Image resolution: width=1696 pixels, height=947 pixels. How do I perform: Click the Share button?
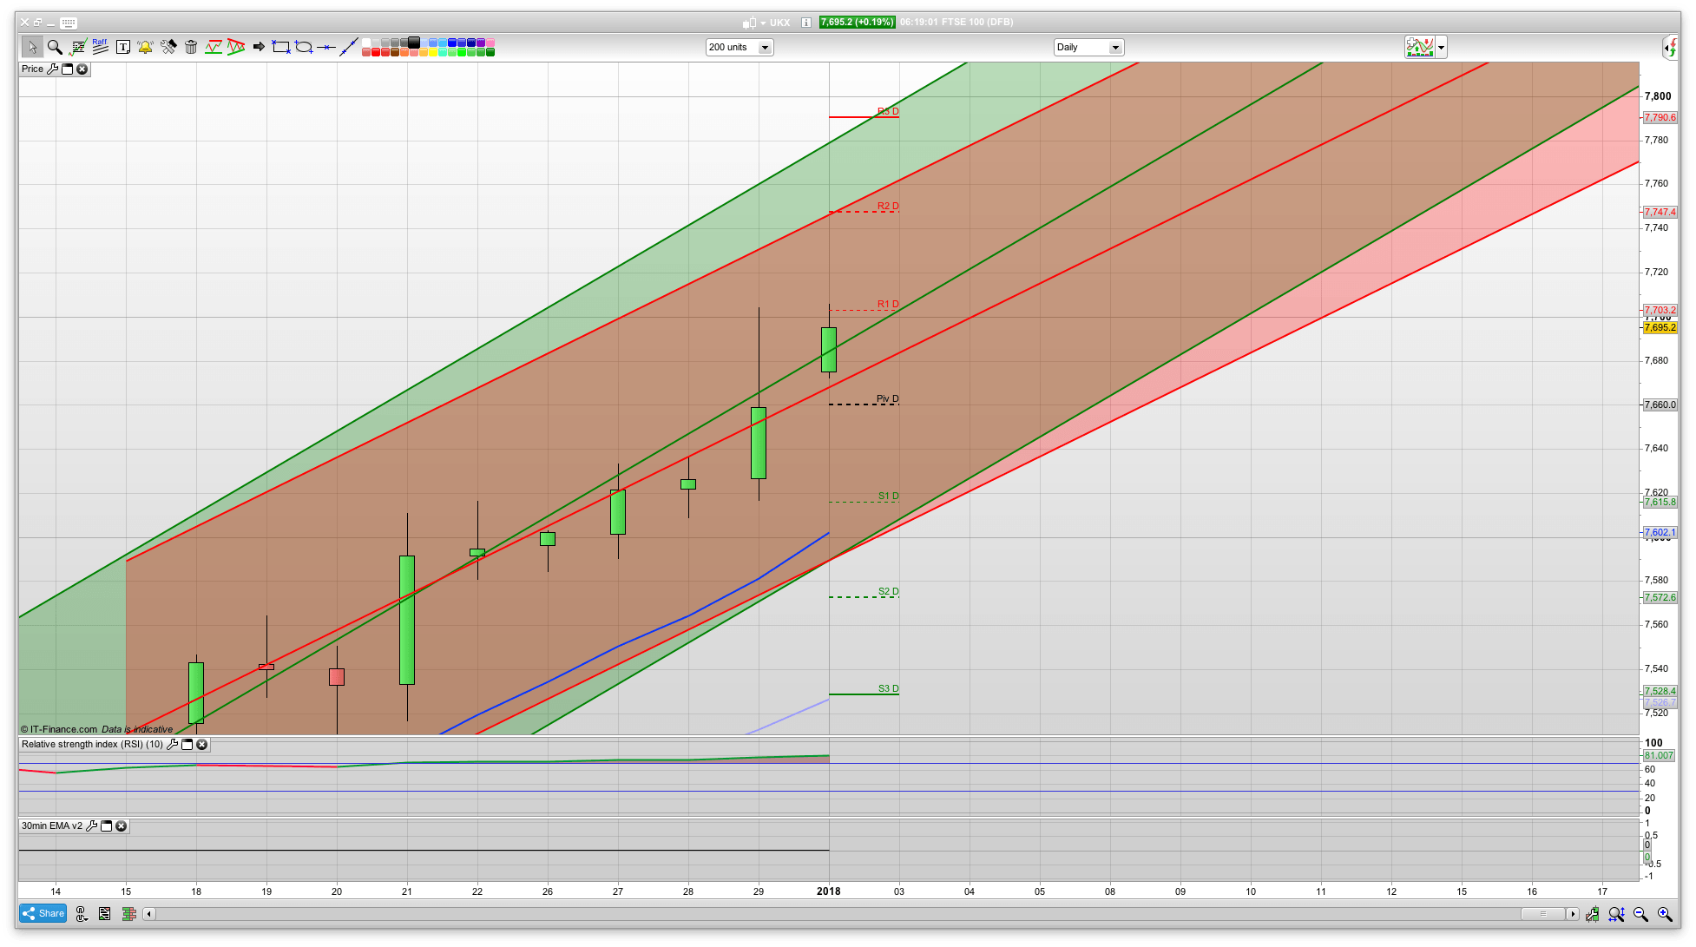point(43,913)
